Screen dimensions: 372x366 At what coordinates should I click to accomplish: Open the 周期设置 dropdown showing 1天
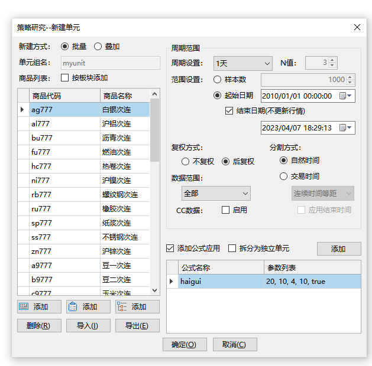pos(242,63)
